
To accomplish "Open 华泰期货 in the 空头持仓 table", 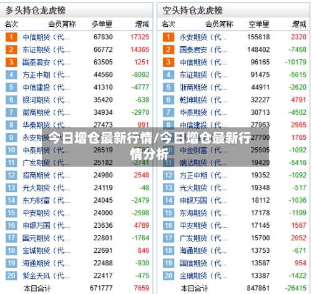I will coord(203,112).
